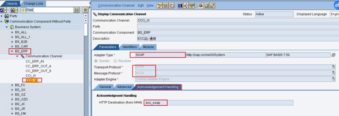Click the tree scroll up arrow

[86, 16]
